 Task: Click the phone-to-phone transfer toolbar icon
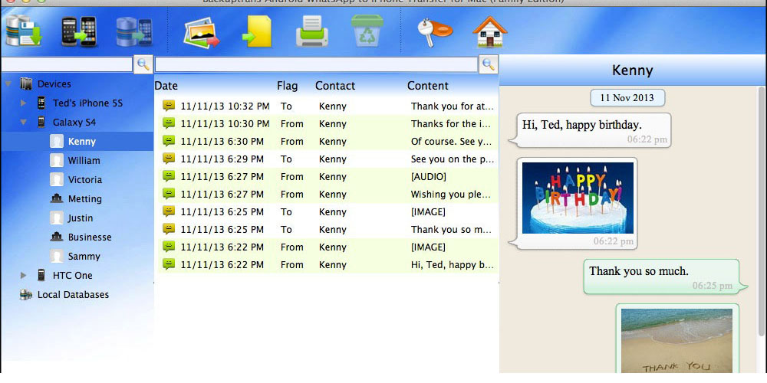(x=79, y=31)
